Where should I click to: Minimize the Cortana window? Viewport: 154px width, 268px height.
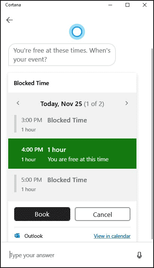pos(110,5)
